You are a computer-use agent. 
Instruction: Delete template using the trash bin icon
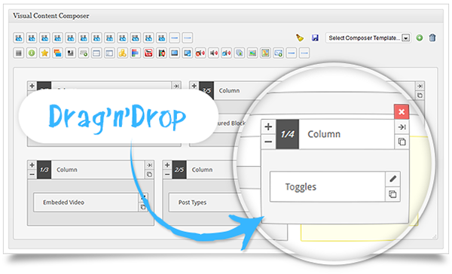pyautogui.click(x=432, y=38)
